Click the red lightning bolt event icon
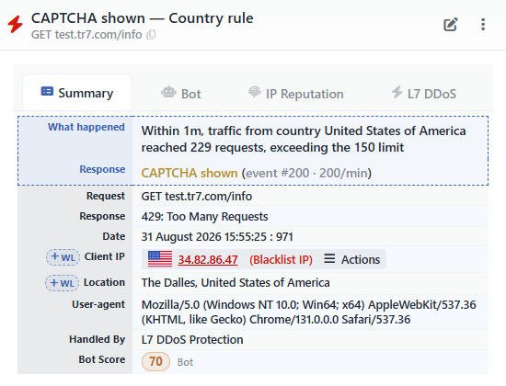 click(x=15, y=24)
